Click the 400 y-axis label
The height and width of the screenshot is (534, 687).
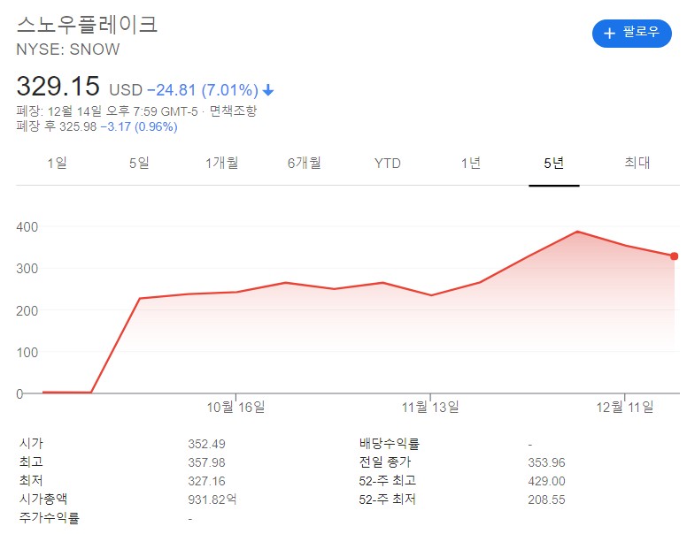pos(27,227)
